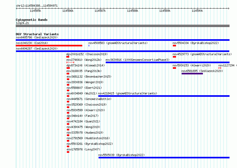
Task: Click nsv3335078 (Audano2019) label
Action: click(x=85, y=133)
